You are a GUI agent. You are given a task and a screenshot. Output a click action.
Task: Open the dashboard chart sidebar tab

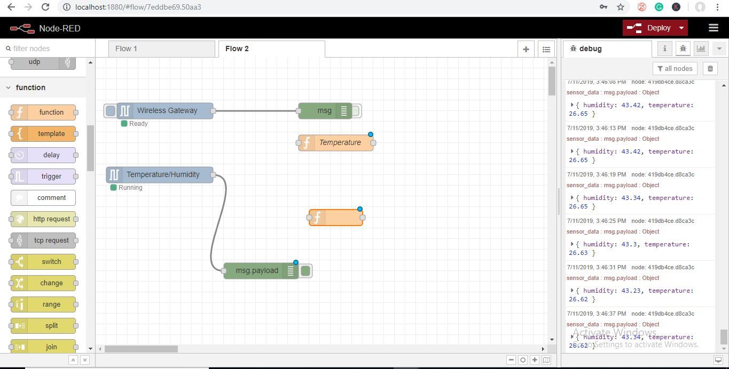[x=701, y=49]
